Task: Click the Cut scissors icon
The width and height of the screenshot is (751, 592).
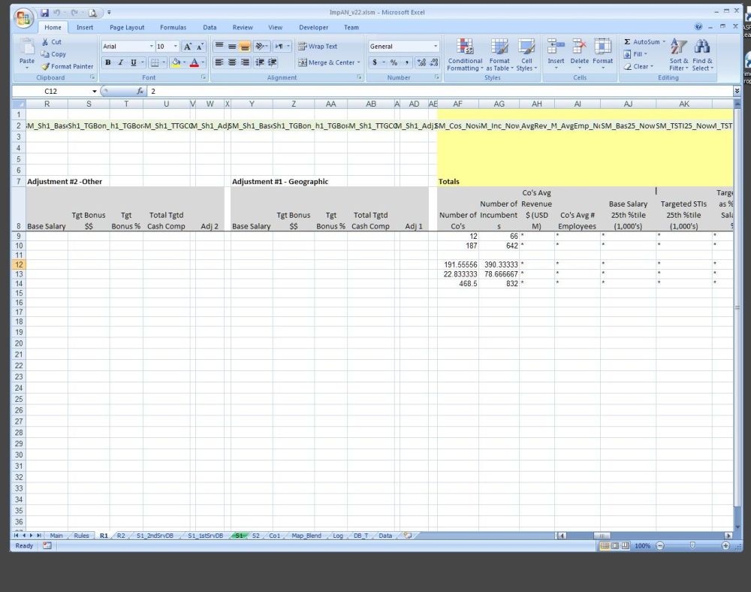Action: 46,42
